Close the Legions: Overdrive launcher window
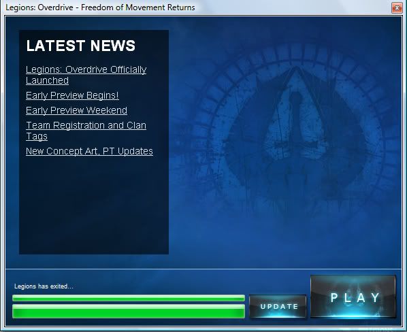This screenshot has width=407, height=332. tap(397, 7)
